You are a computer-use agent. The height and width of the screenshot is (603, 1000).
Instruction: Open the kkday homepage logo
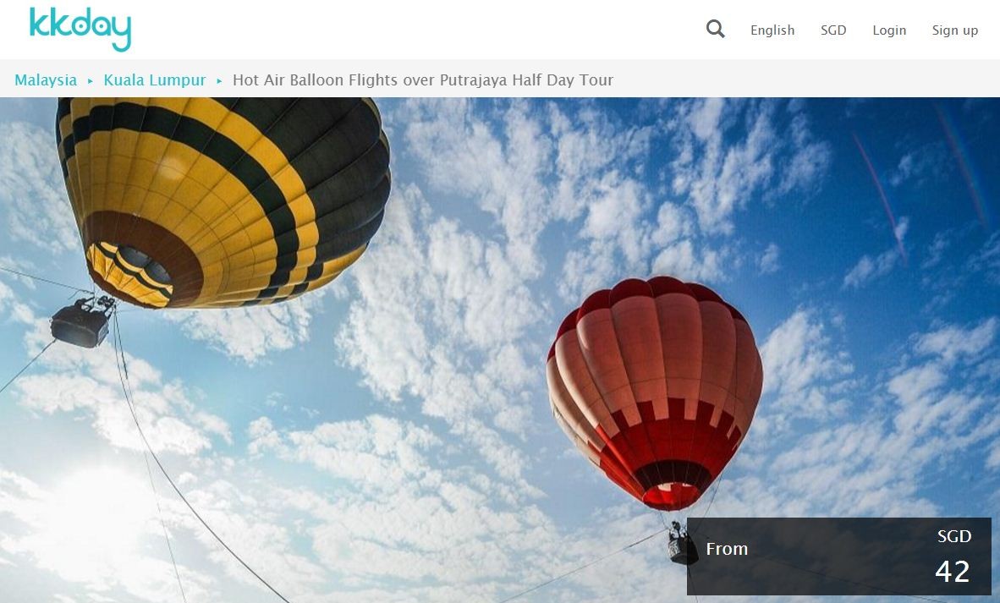click(80, 30)
